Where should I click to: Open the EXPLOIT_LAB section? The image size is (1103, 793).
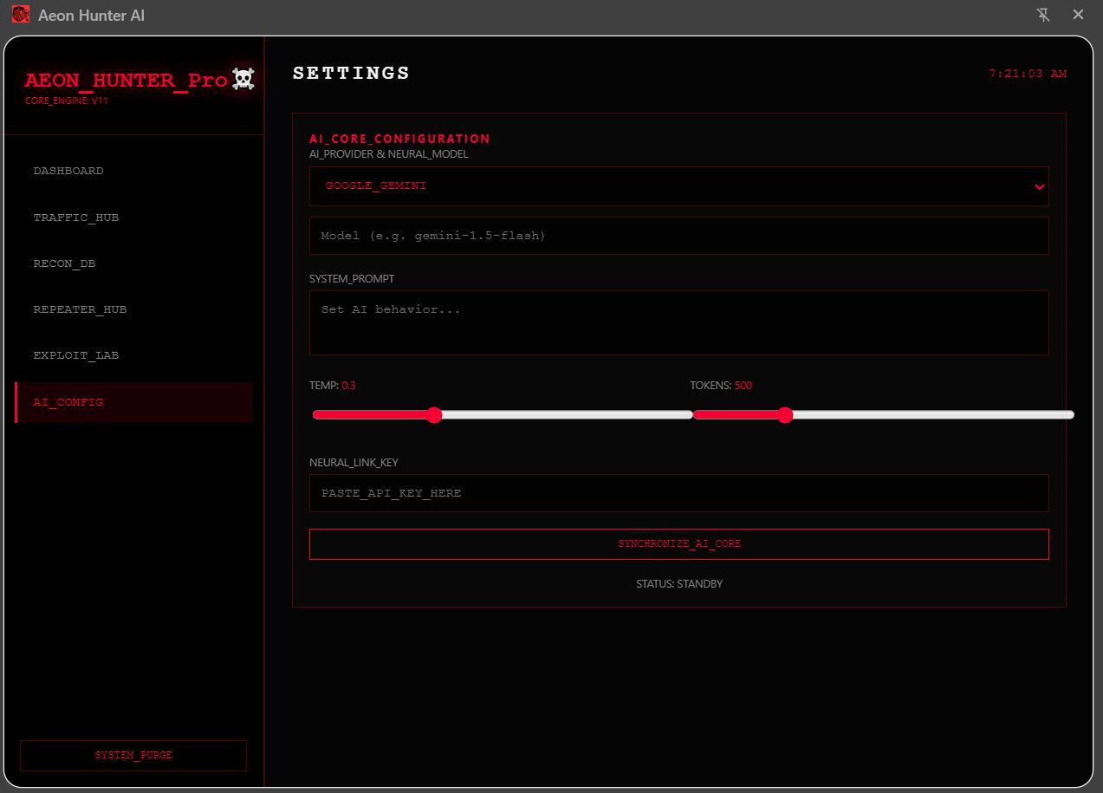76,355
